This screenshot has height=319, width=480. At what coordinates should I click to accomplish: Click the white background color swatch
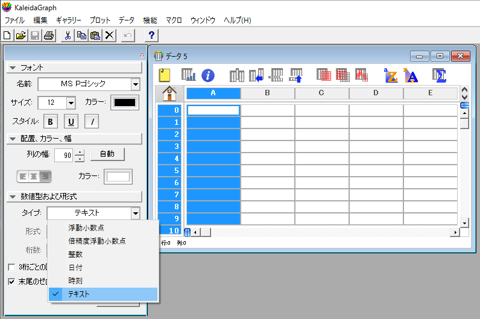tap(118, 177)
